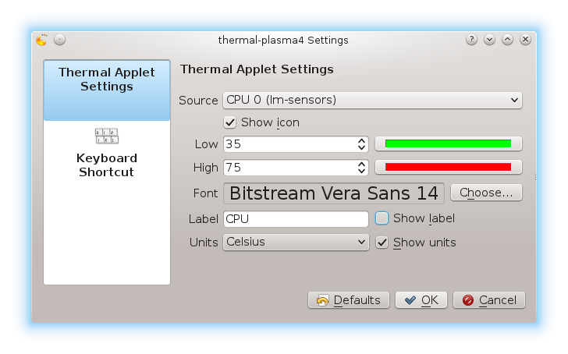Click the help question mark button
The height and width of the screenshot is (354, 568).
pos(471,40)
